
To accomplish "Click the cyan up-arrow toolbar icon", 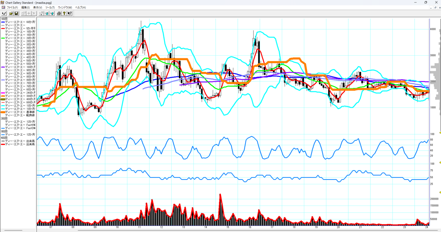I will (52, 13).
